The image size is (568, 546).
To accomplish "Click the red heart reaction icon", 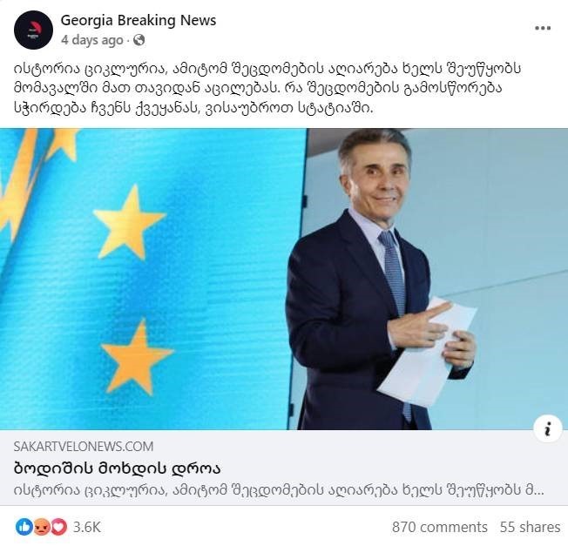I will (x=58, y=527).
